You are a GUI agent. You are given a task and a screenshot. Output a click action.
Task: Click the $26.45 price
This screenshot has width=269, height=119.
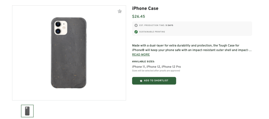point(138,17)
